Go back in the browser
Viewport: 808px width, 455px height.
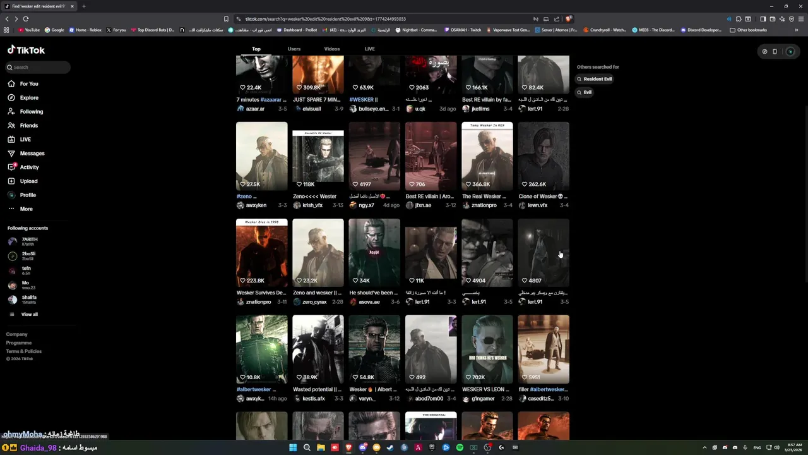coord(7,19)
